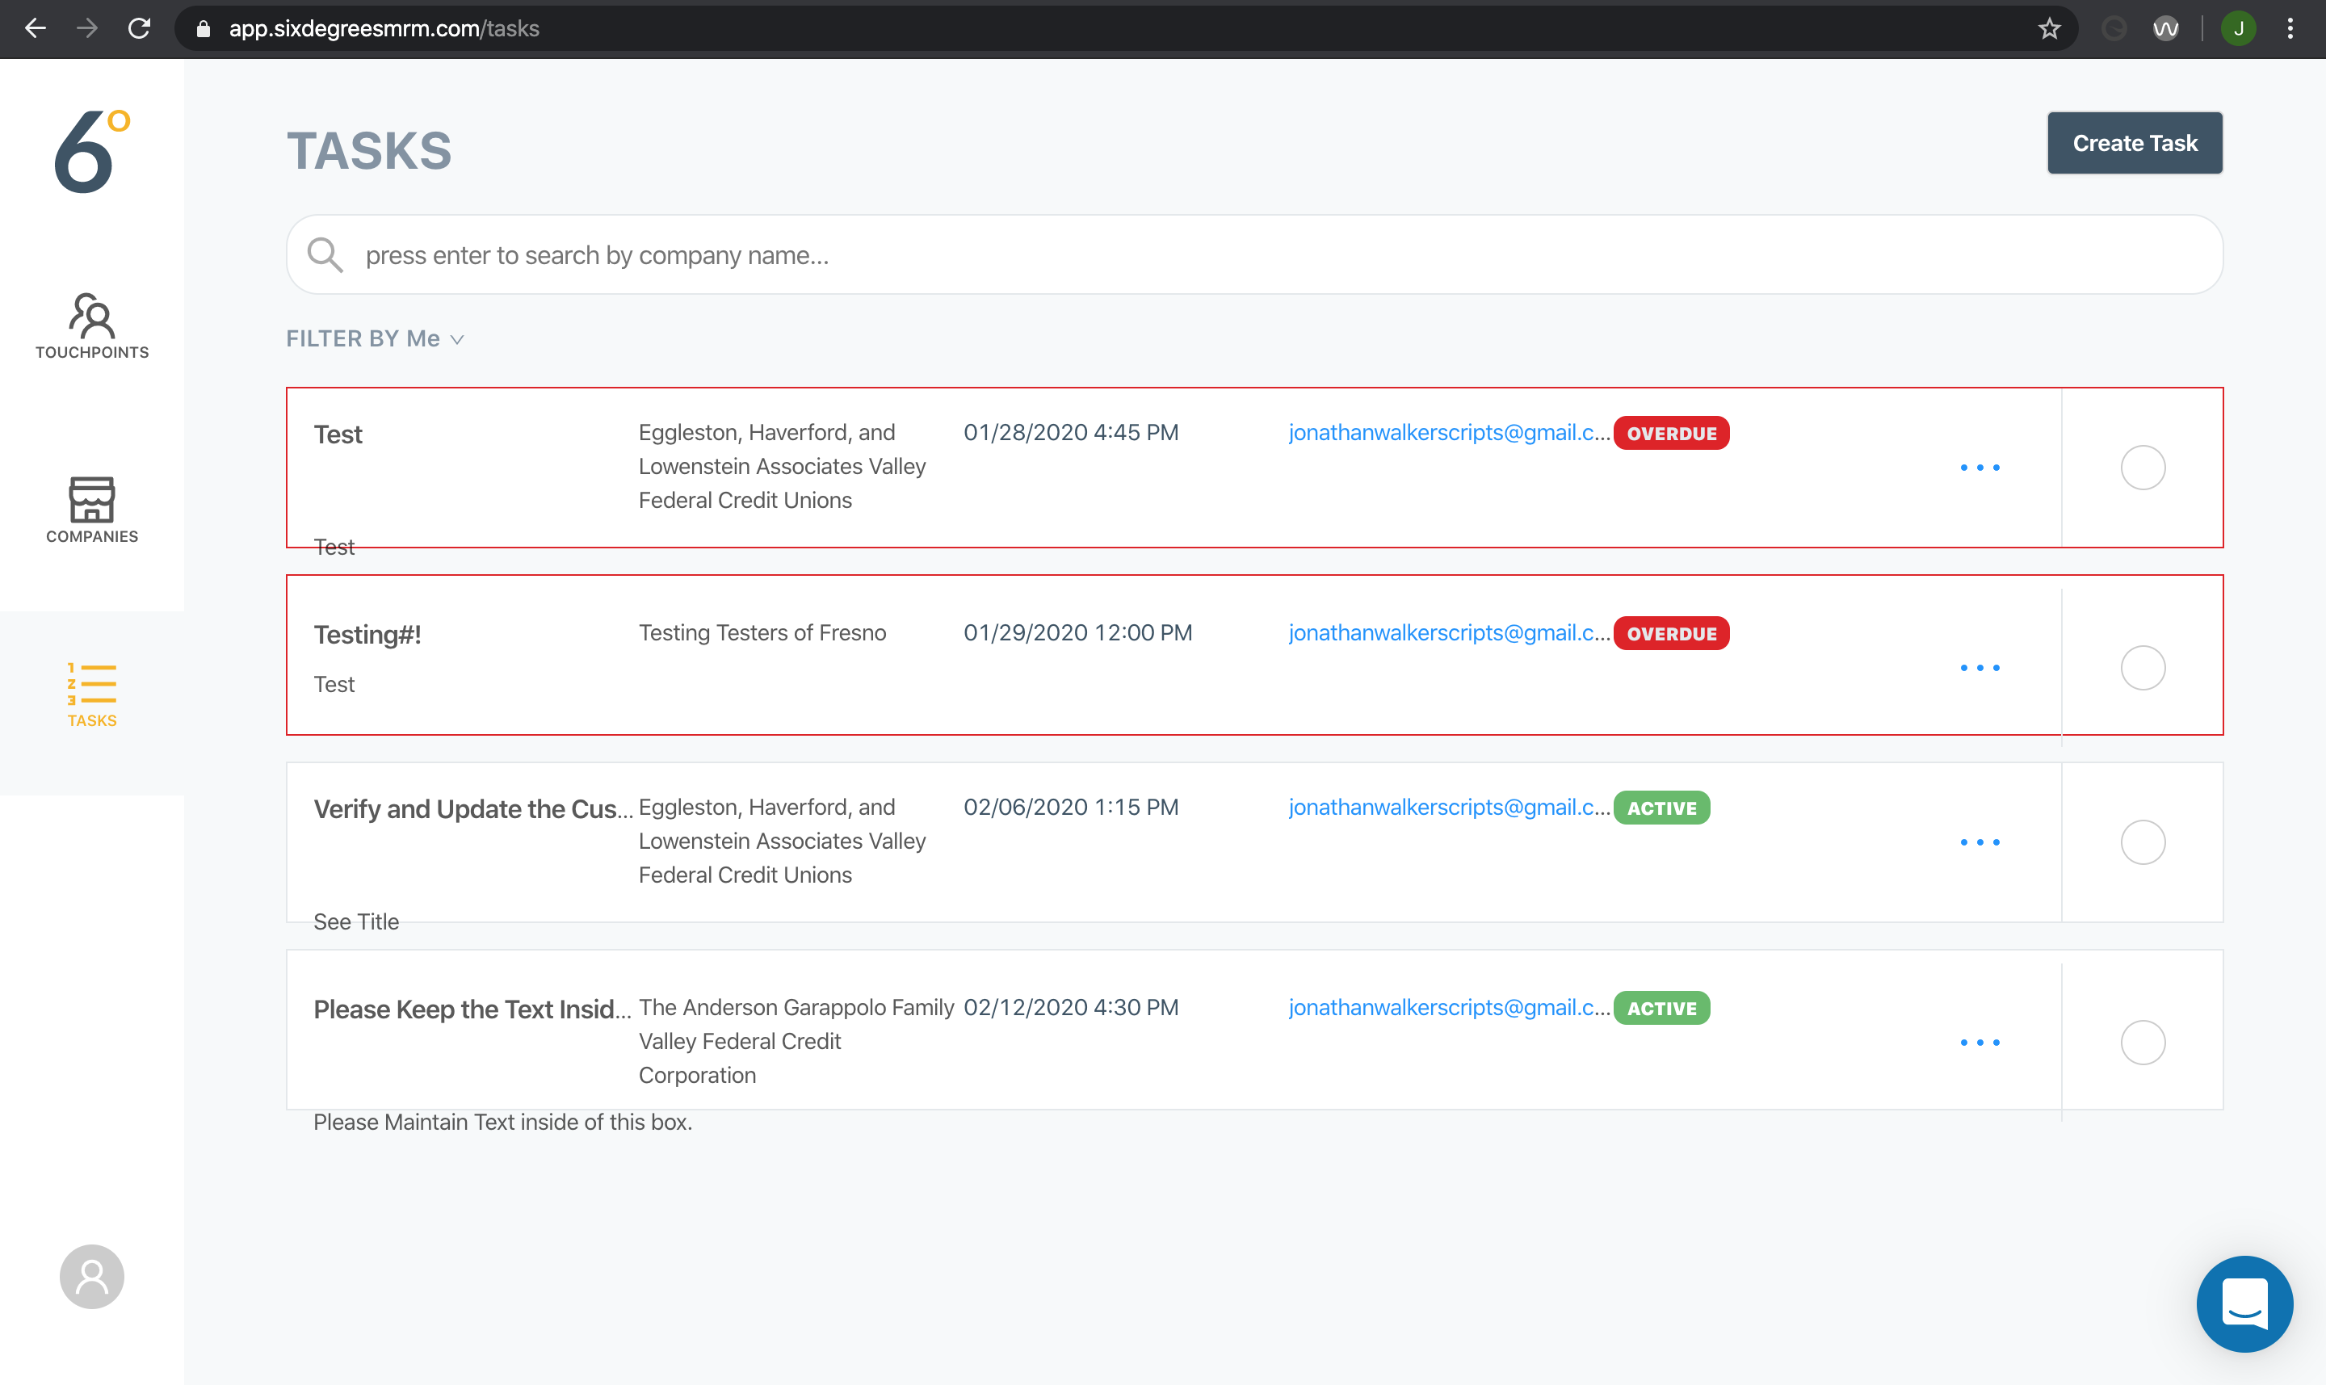2326x1385 pixels.
Task: Click the search magnifier icon
Action: (x=324, y=254)
